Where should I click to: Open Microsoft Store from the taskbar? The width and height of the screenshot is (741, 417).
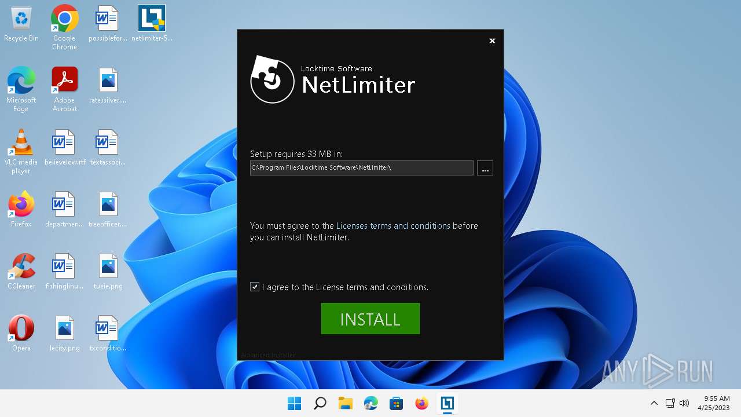(x=396, y=403)
